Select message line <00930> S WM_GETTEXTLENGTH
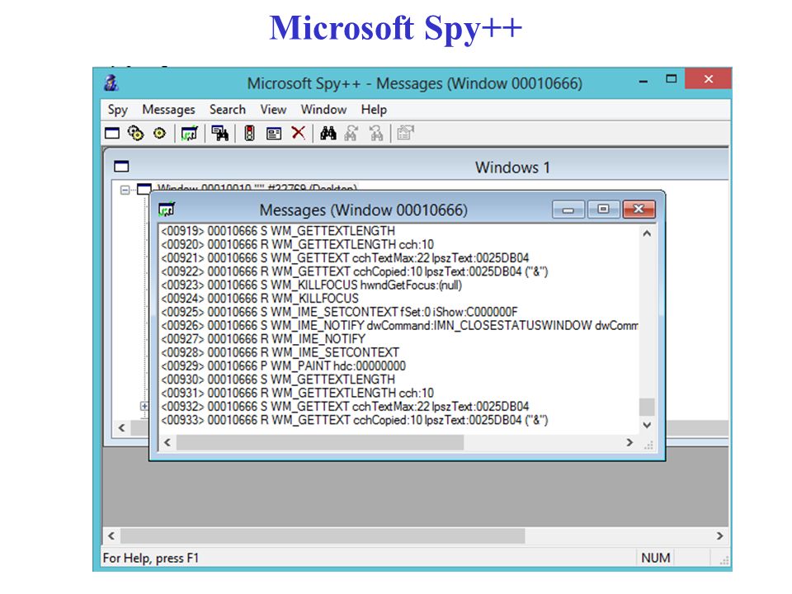The image size is (792, 594). click(278, 379)
